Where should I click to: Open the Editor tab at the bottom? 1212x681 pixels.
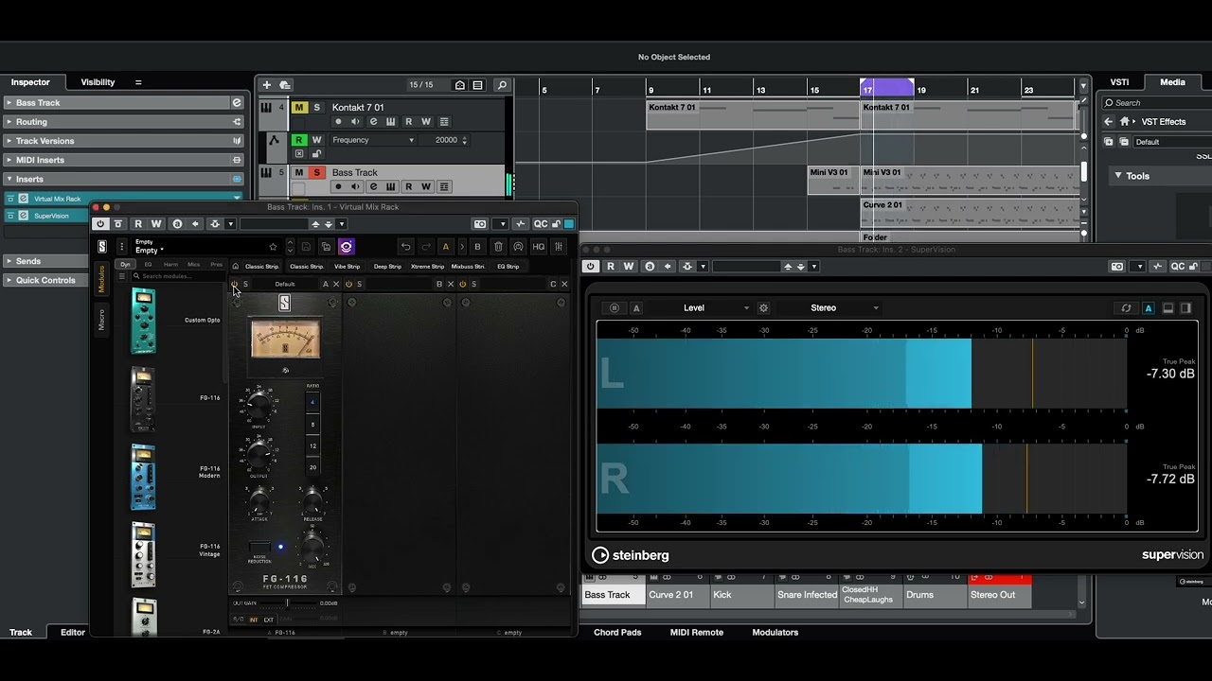73,632
